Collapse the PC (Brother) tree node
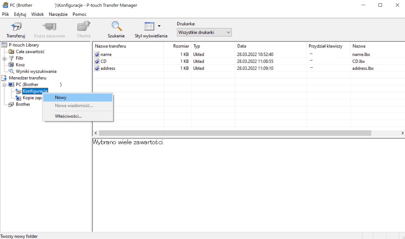 pos(4,85)
